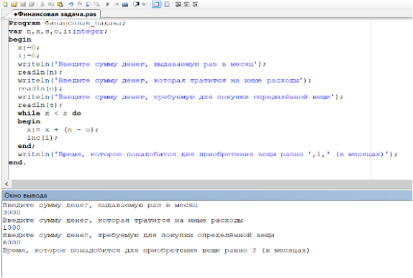413x278 pixels.
Task: Place cursor on 'x:=0;' line
Action: 29,47
